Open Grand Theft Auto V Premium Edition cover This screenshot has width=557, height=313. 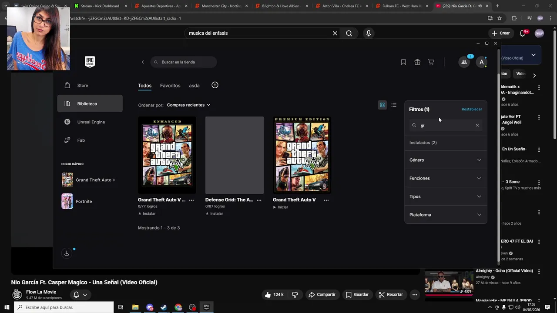302,155
